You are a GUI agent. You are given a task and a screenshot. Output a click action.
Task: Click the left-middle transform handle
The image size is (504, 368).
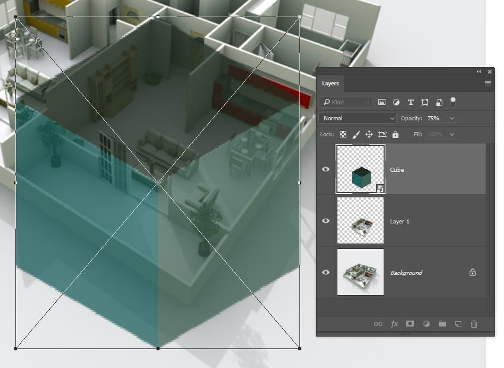16,183
